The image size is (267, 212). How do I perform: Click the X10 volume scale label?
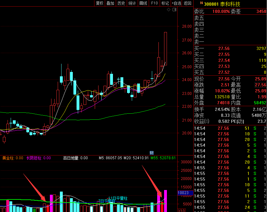tap(182, 210)
